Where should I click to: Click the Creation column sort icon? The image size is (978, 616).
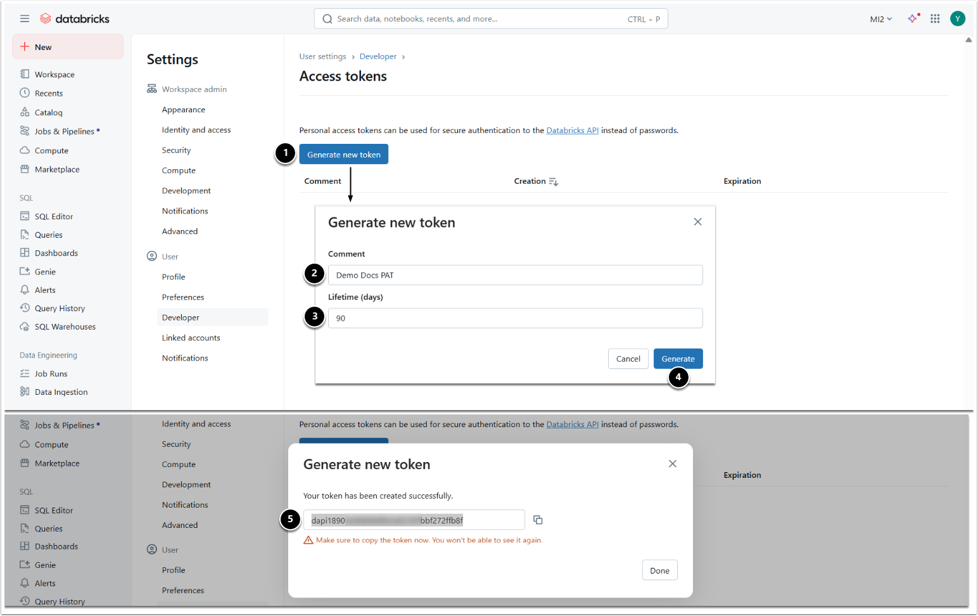tap(554, 182)
